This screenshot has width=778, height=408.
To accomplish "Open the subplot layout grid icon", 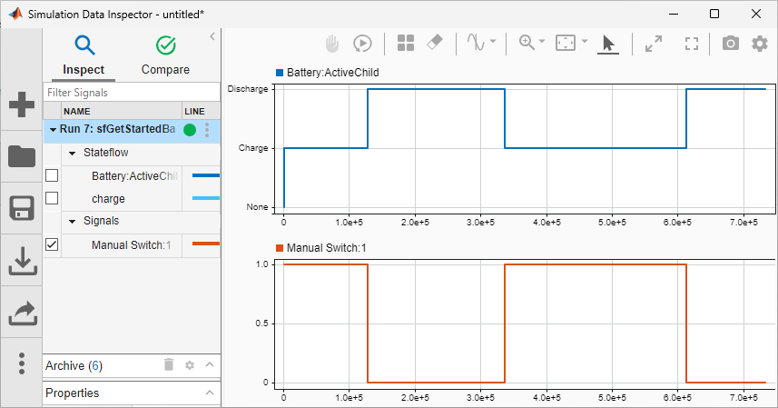I will pos(406,43).
